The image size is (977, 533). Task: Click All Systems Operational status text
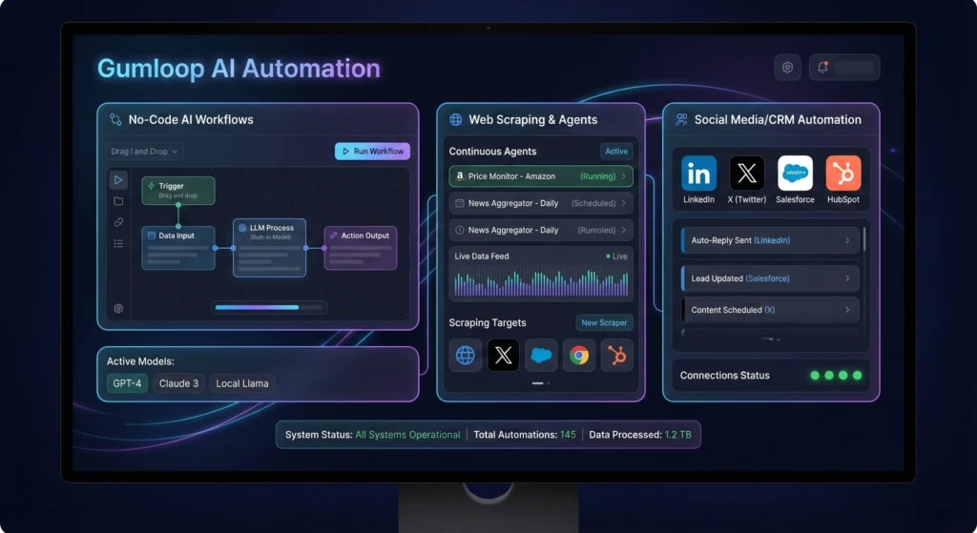pos(407,435)
